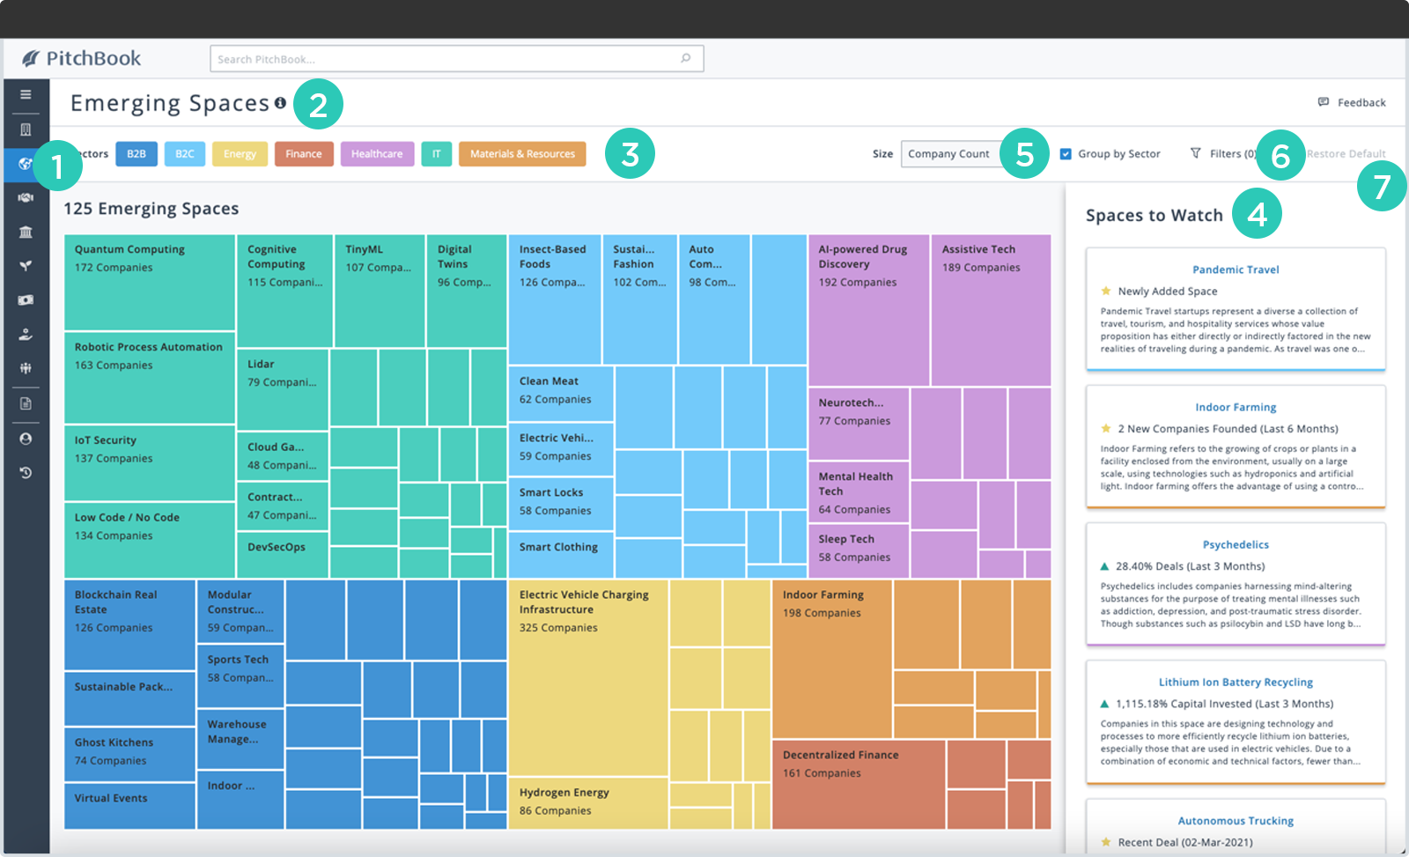This screenshot has width=1409, height=857.
Task: Uncheck the Group by Sector checkbox
Action: click(1066, 153)
